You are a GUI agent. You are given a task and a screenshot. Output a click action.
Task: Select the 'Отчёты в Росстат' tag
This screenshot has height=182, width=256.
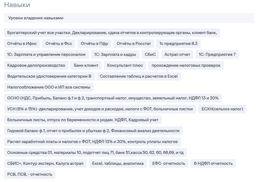pos(134,44)
